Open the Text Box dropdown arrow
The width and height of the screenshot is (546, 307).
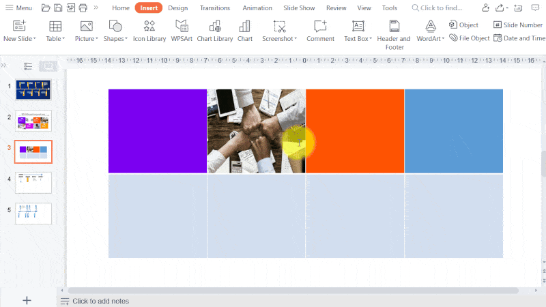[371, 39]
